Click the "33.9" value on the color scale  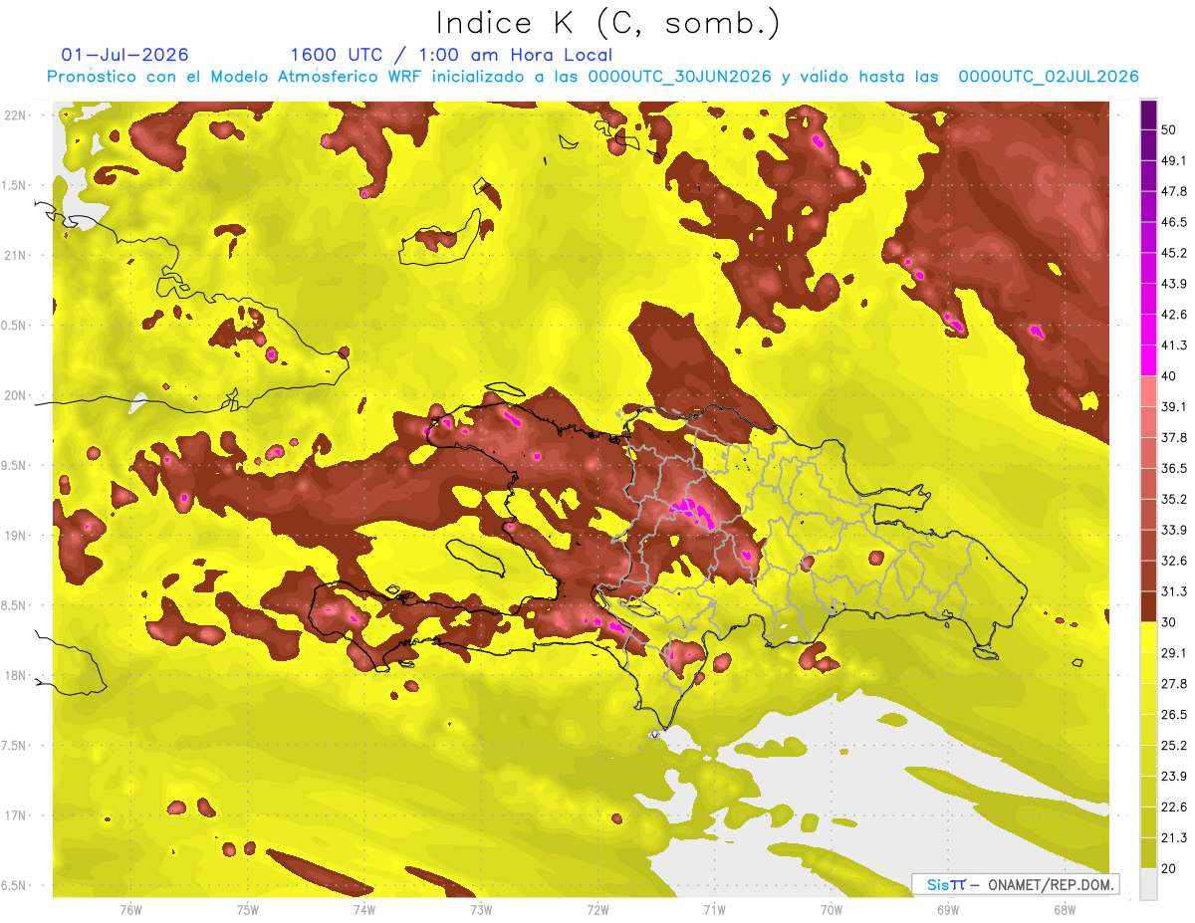click(1173, 530)
